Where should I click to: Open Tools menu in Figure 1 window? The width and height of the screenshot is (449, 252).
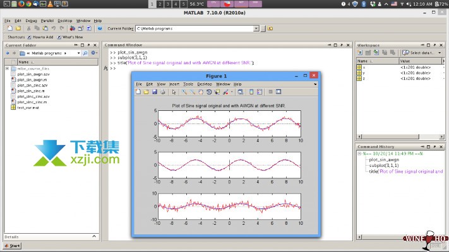188,84
